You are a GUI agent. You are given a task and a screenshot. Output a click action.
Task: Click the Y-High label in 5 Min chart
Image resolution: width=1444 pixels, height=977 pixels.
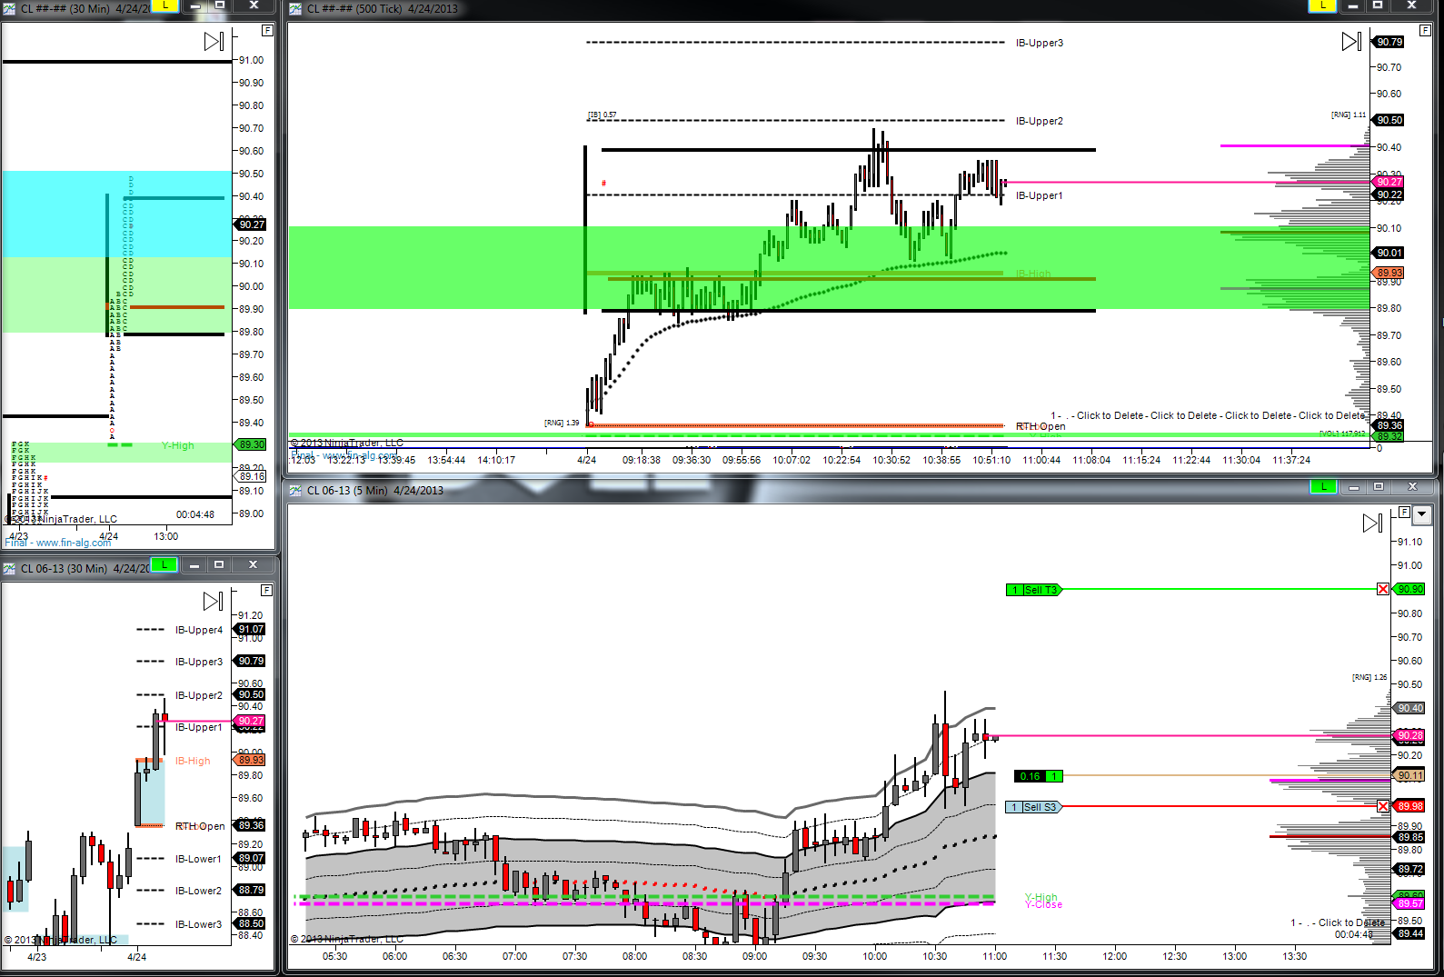tap(1041, 897)
